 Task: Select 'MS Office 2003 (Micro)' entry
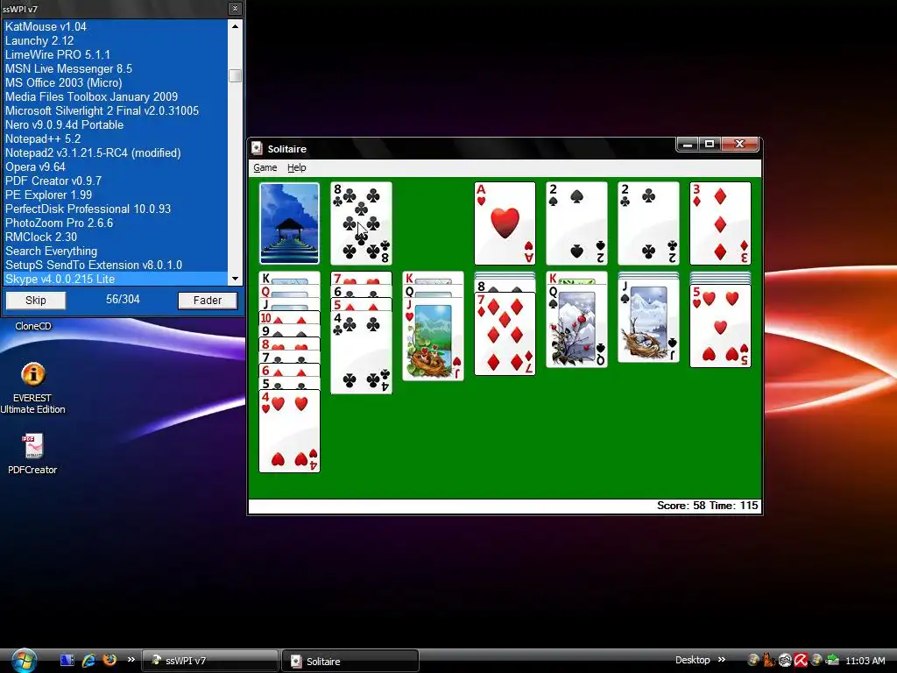pyautogui.click(x=116, y=82)
